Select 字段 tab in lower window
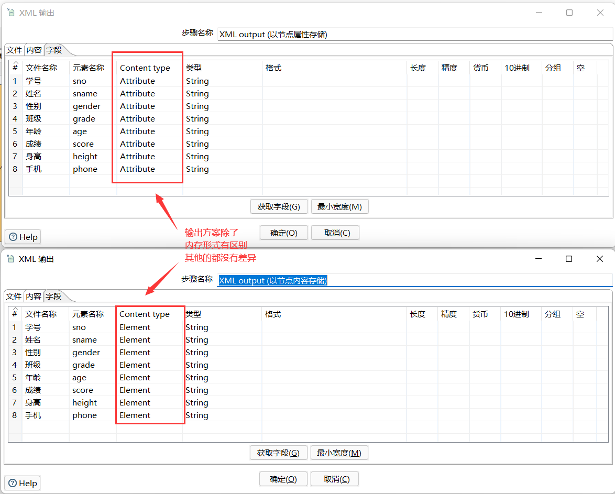Image resolution: width=615 pixels, height=494 pixels. (x=54, y=296)
